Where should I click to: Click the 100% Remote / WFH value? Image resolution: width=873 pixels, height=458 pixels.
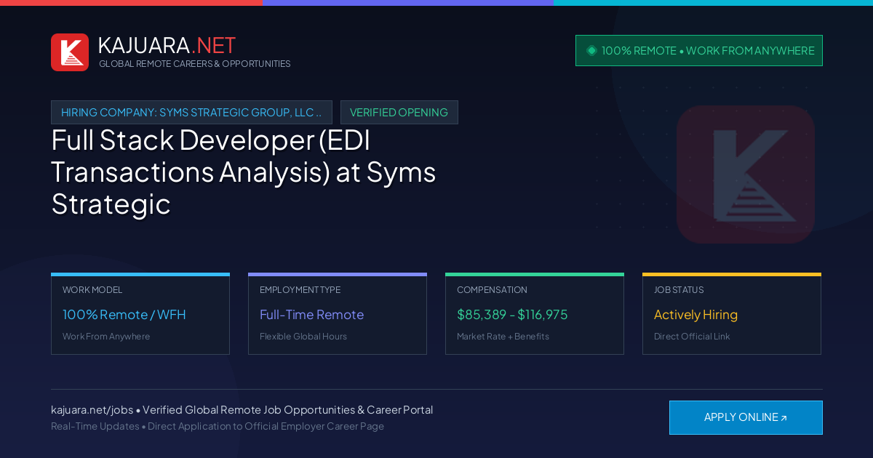pyautogui.click(x=124, y=315)
